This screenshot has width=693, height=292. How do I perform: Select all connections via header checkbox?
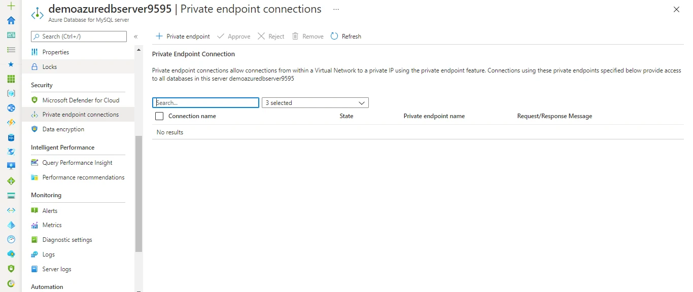click(159, 116)
